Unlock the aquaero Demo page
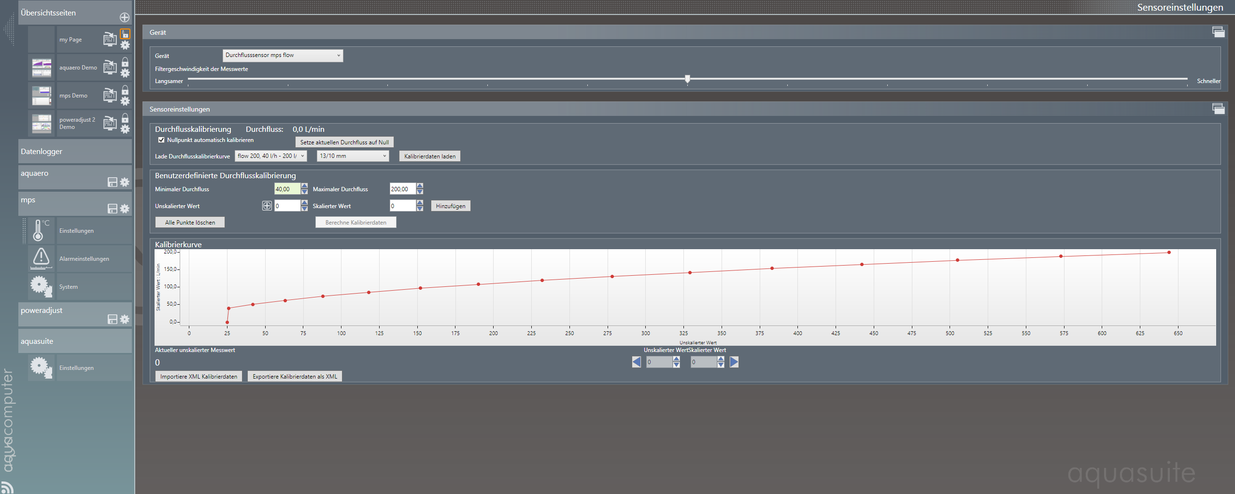This screenshot has height=494, width=1235. point(125,62)
